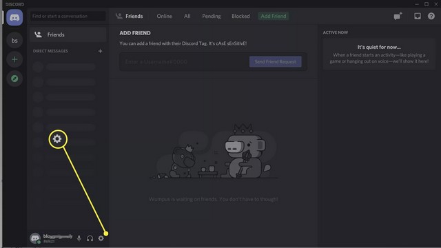441x248 pixels.
Task: Click the ADD FRIEND heading
Action: pyautogui.click(x=135, y=33)
